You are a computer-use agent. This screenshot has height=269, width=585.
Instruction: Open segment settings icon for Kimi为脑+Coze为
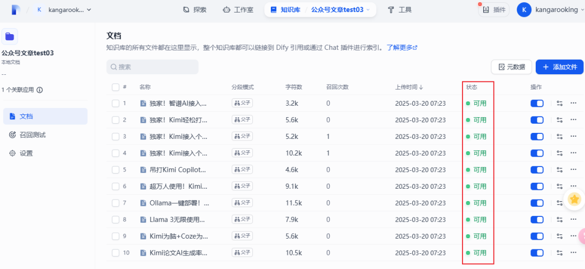tap(559, 236)
